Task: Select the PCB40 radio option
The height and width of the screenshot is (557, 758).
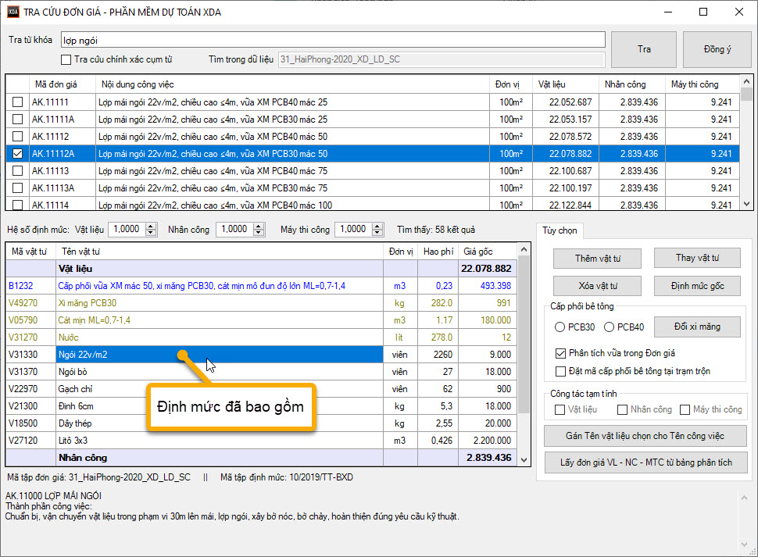Action: [x=609, y=327]
